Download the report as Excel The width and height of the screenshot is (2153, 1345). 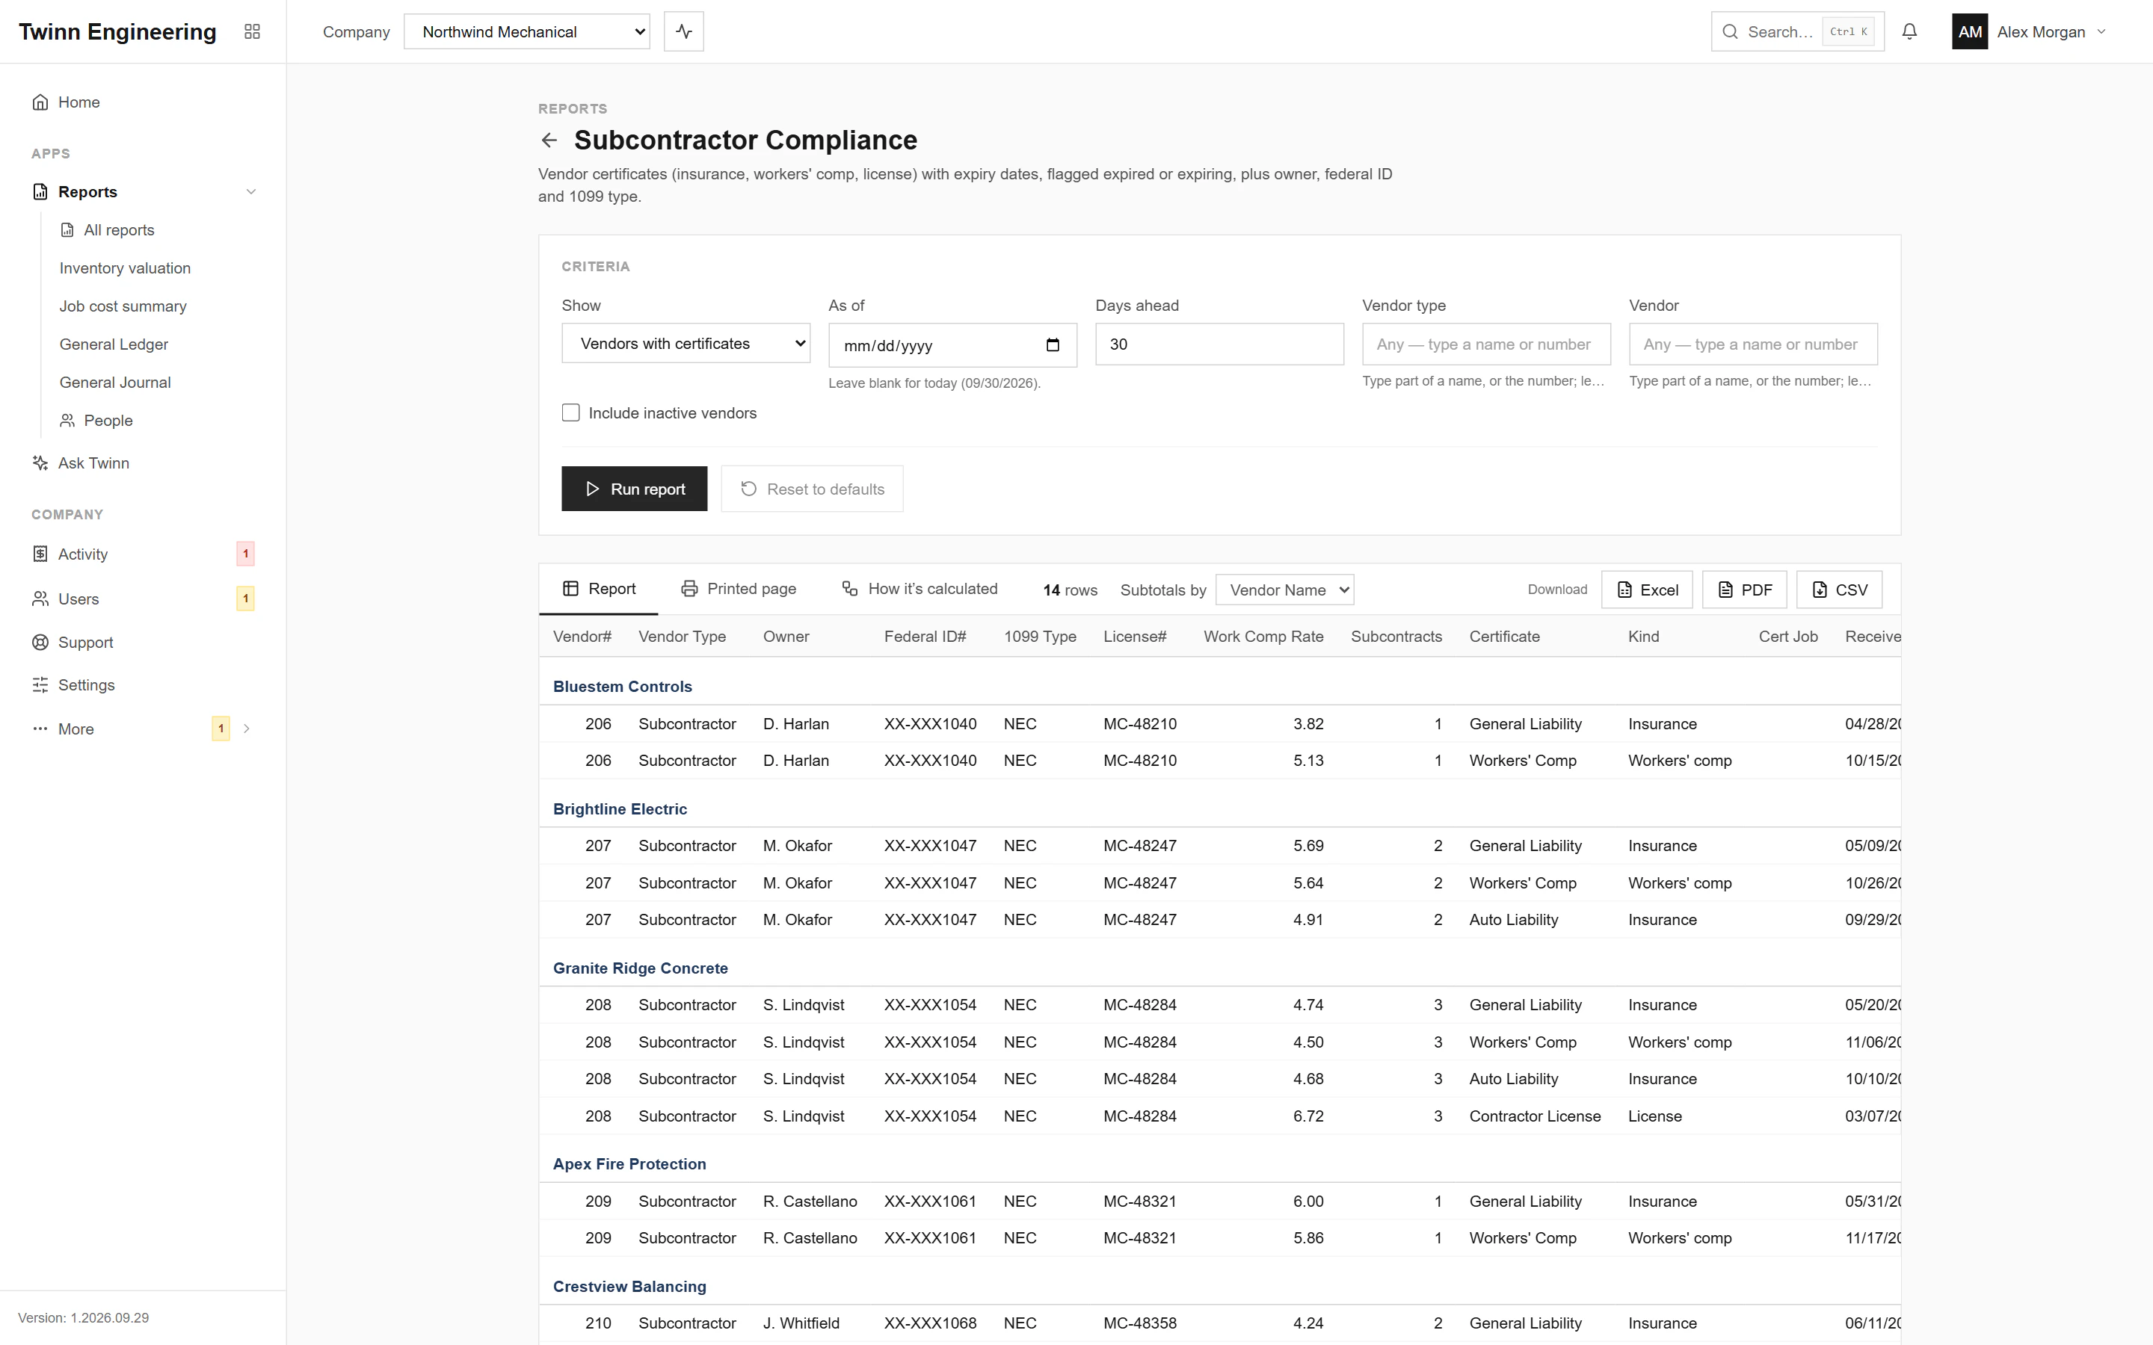1647,590
